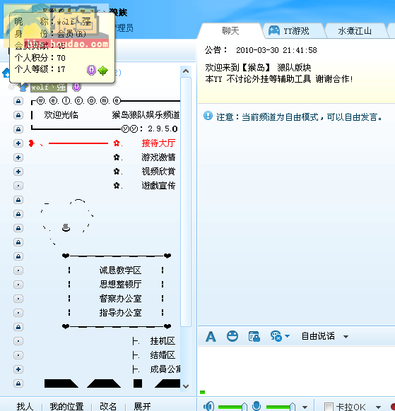Click the dot icon beside 结婚区
Image resolution: width=395 pixels, height=411 pixels.
18,355
